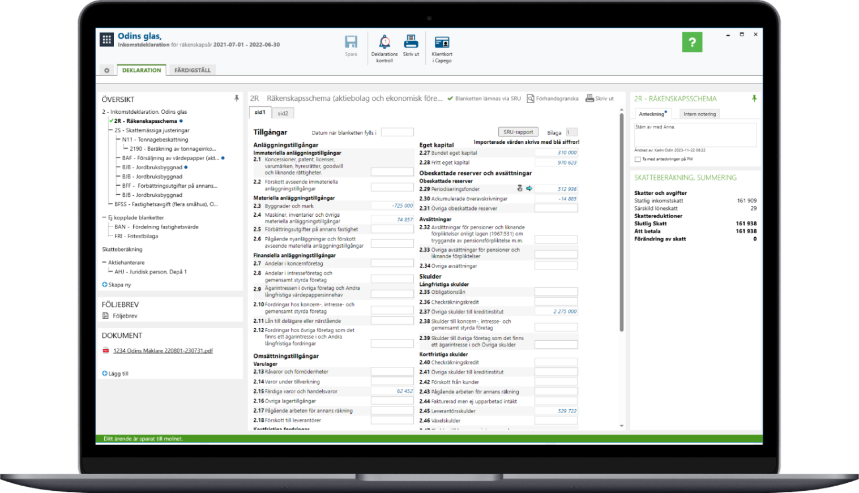This screenshot has height=493, width=859.
Task: Switch to the FÄRDIGSTÄLL tab
Action: coord(192,70)
